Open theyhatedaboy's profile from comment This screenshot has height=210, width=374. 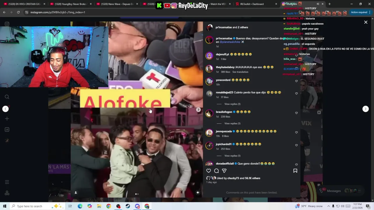tap(225, 67)
